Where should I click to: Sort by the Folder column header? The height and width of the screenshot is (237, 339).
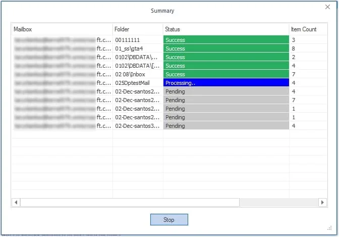click(x=138, y=29)
